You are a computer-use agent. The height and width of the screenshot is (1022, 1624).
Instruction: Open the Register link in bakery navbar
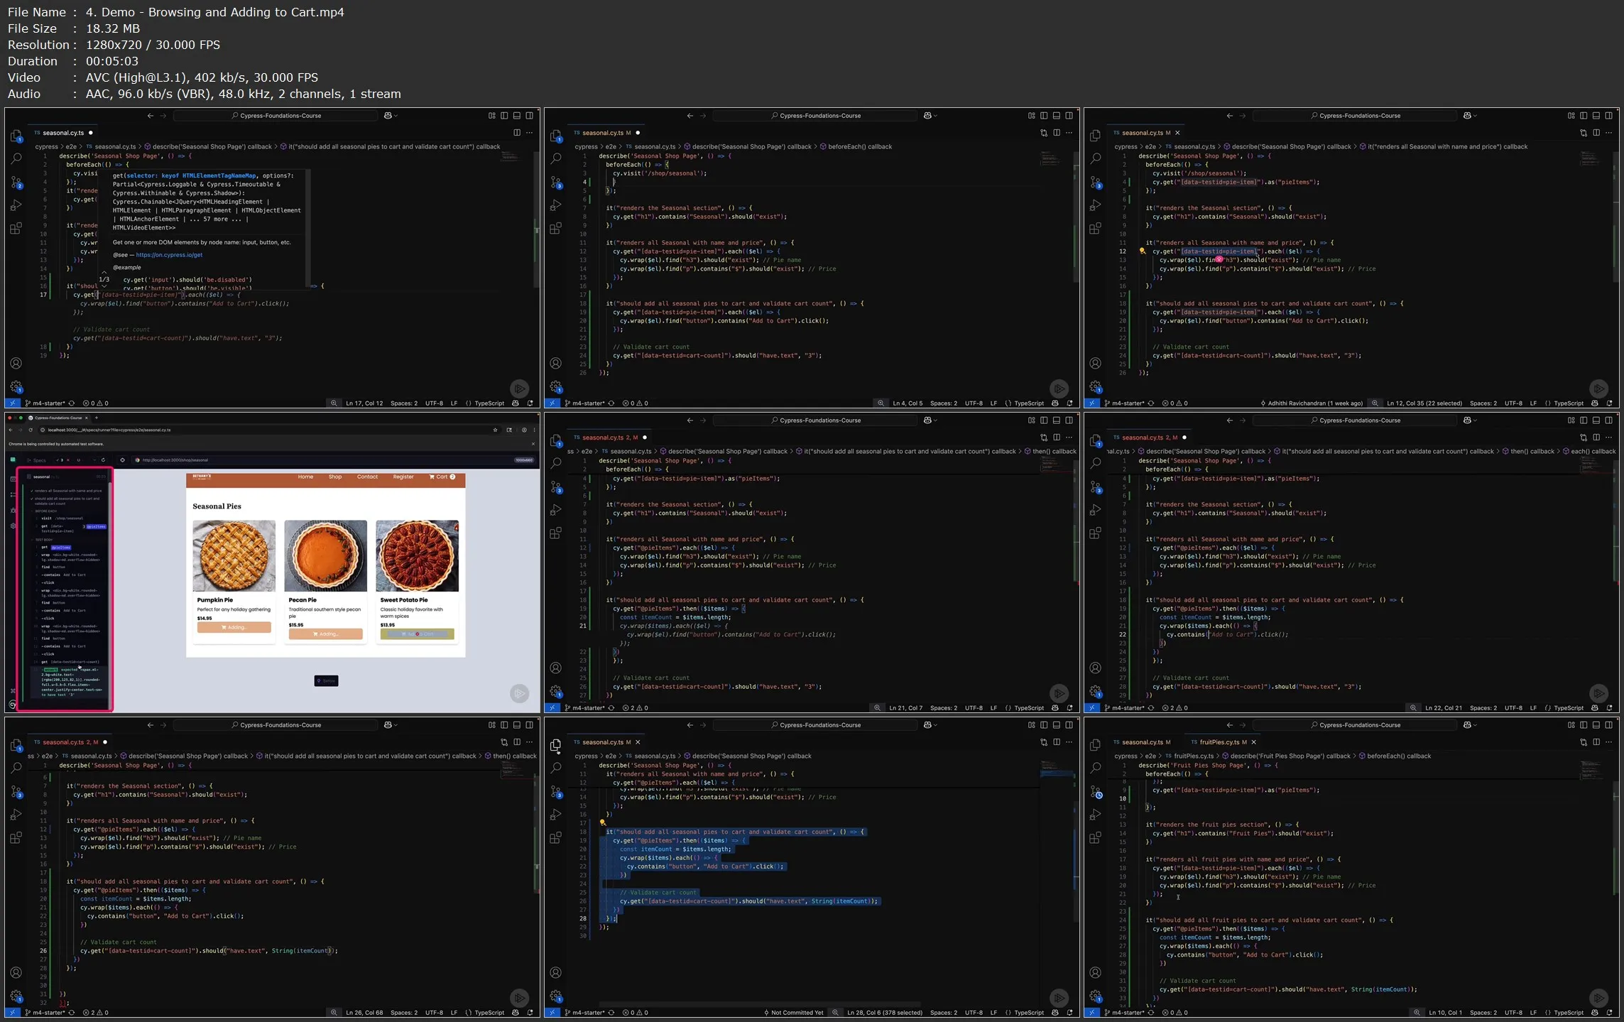403,477
